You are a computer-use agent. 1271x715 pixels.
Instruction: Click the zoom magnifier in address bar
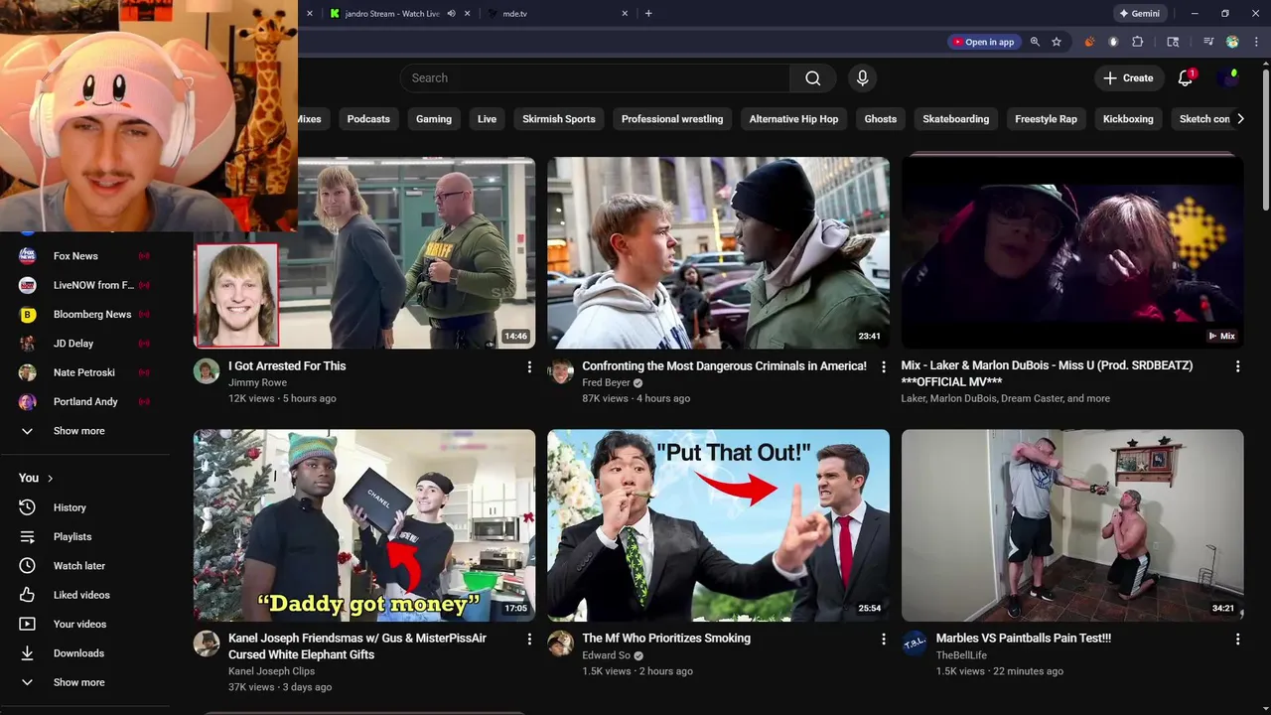[1035, 42]
